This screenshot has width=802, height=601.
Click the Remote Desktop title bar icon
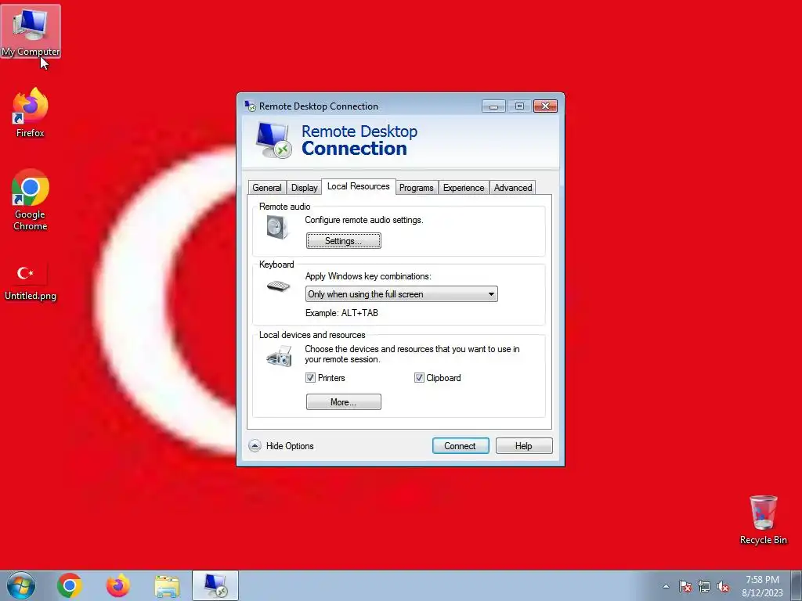[250, 106]
